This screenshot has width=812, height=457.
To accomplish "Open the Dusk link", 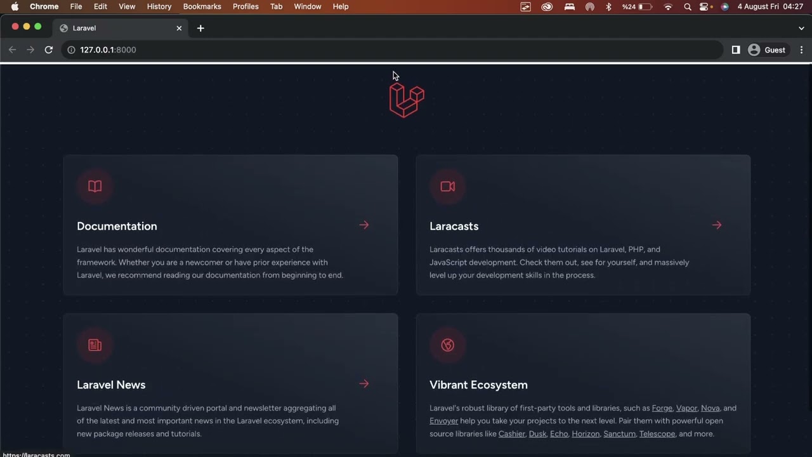I will click(537, 434).
